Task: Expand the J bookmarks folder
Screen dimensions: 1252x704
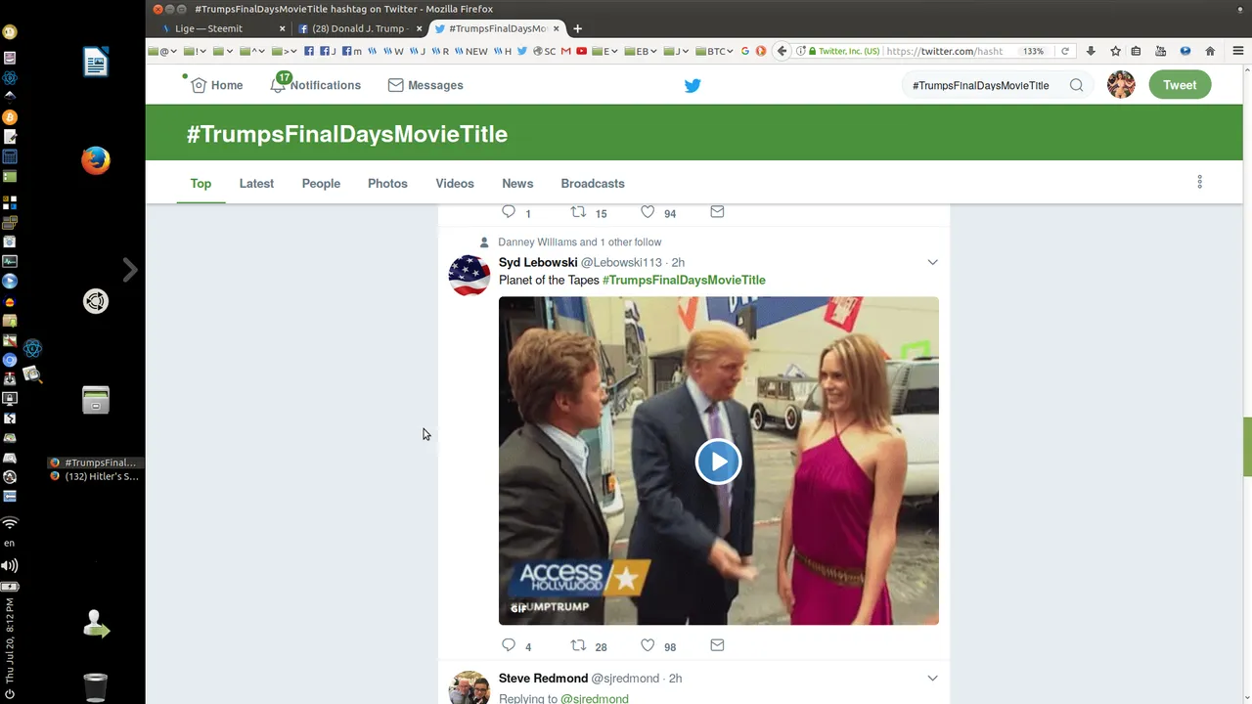Action: [x=676, y=51]
